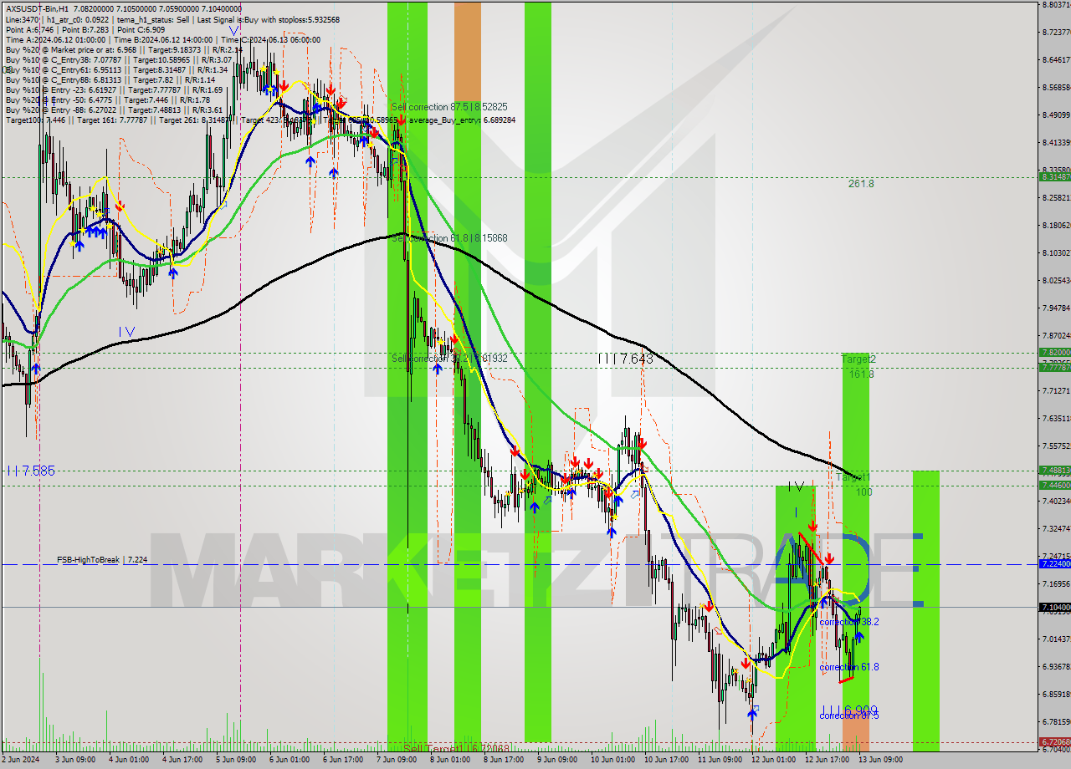Click 'Point C:6.909' in the header
This screenshot has height=769, width=1071.
pos(141,29)
